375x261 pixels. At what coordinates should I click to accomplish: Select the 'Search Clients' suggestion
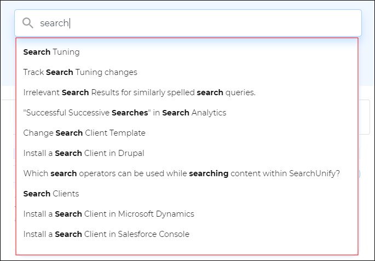(x=51, y=194)
